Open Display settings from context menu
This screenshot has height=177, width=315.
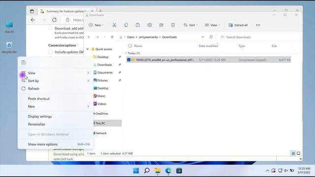56,117
